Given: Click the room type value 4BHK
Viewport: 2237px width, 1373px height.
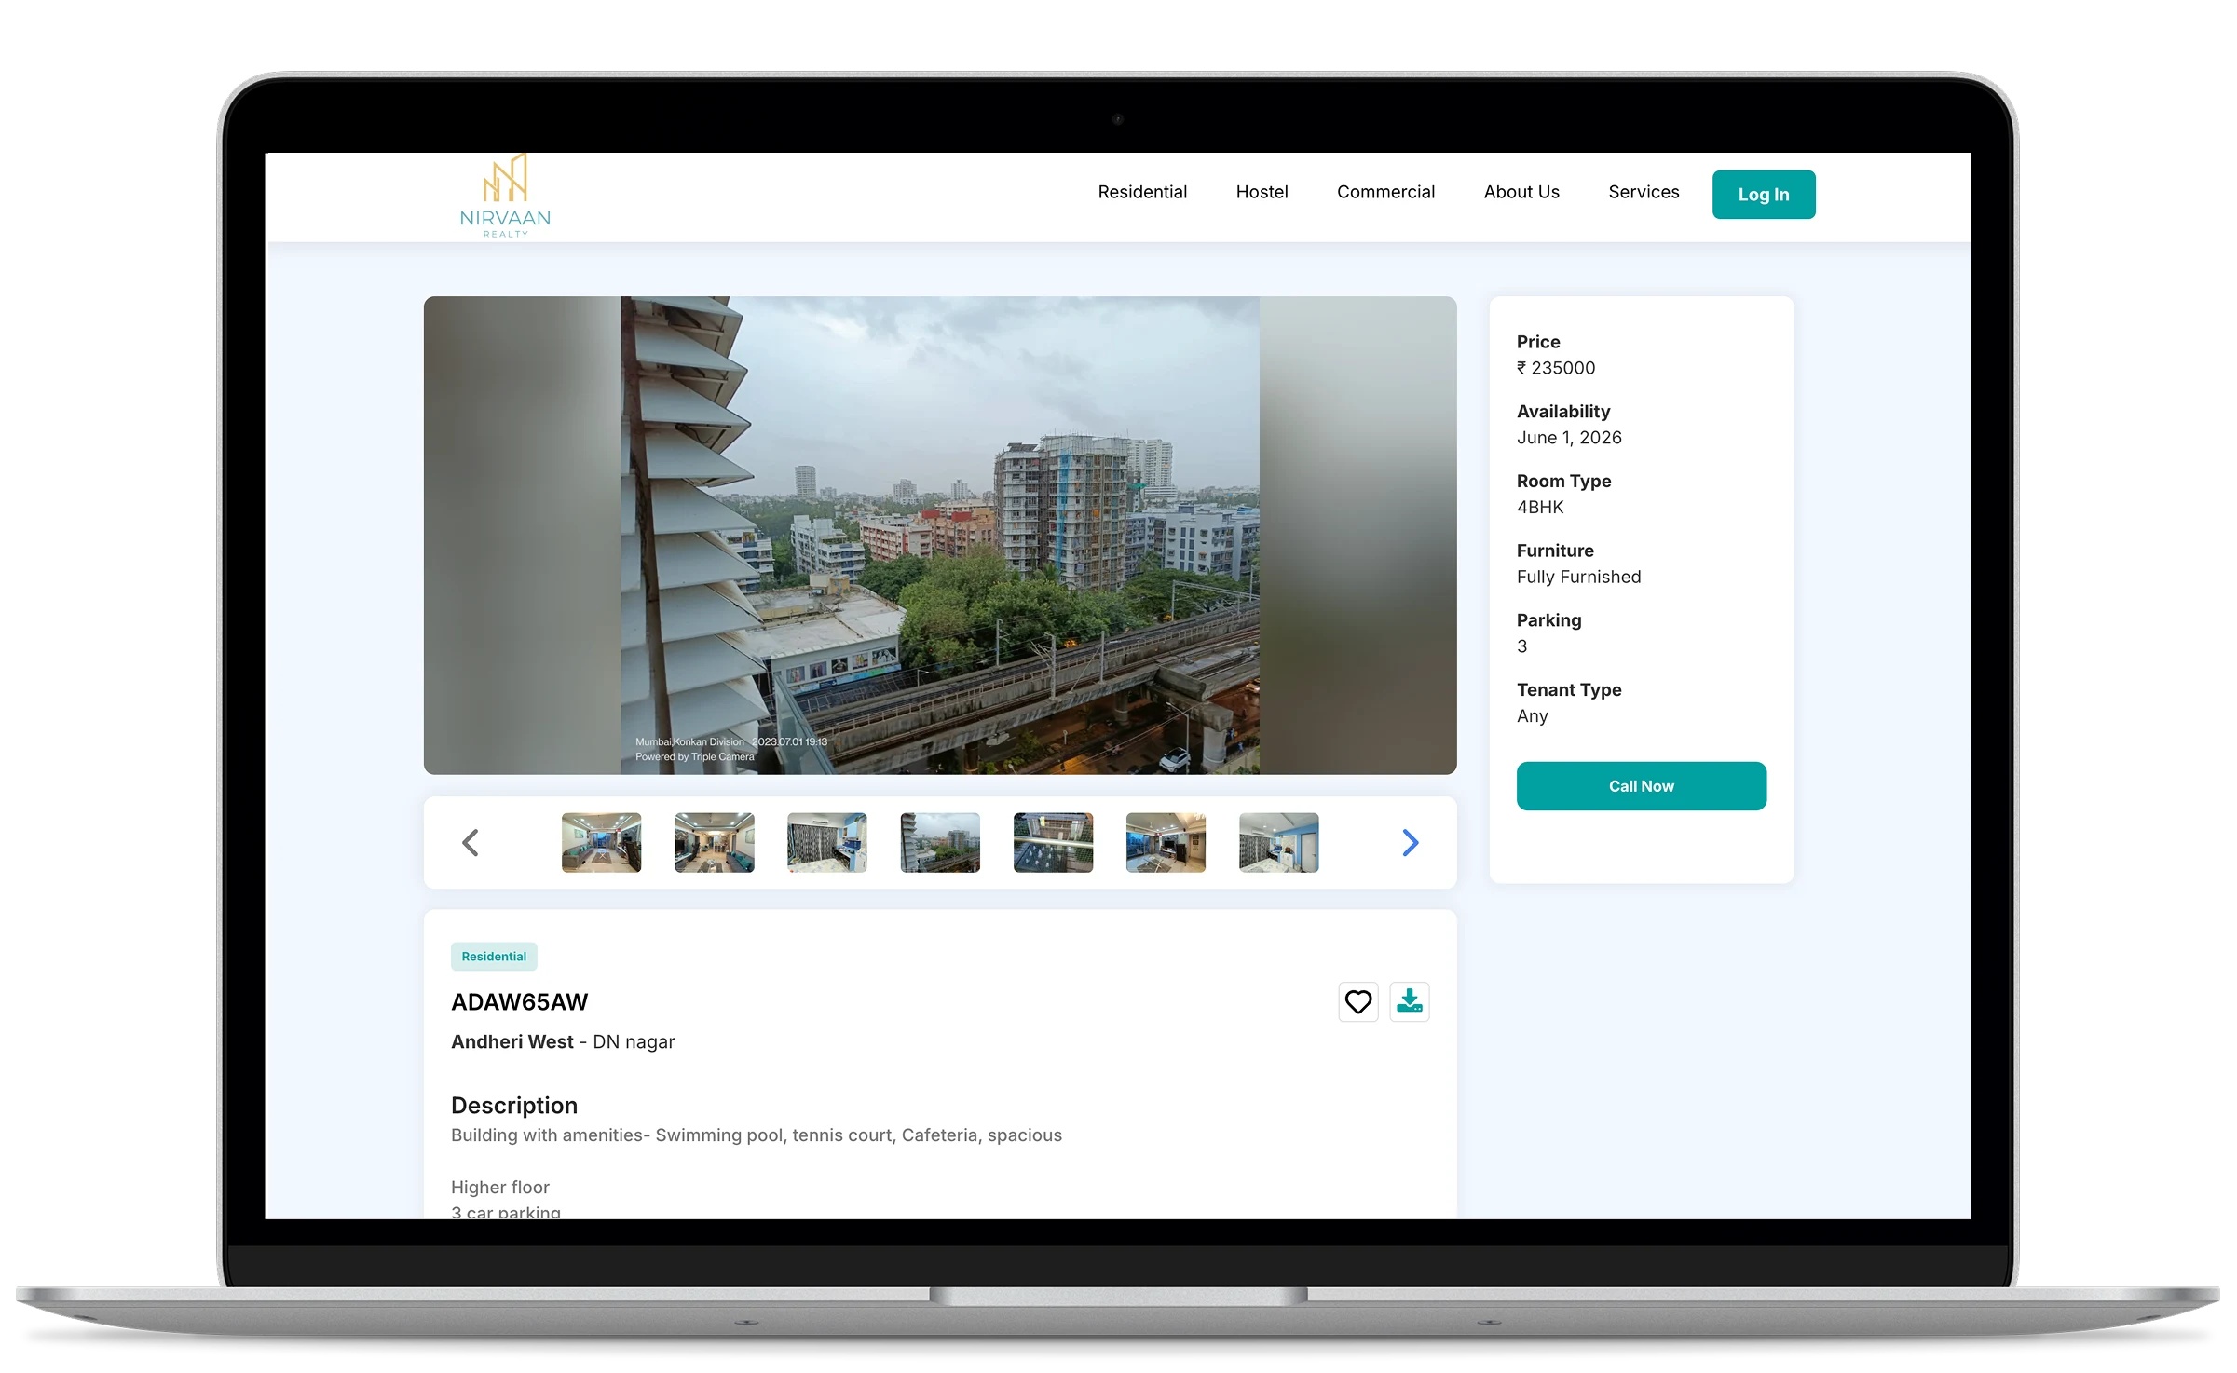Looking at the screenshot, I should [x=1540, y=508].
